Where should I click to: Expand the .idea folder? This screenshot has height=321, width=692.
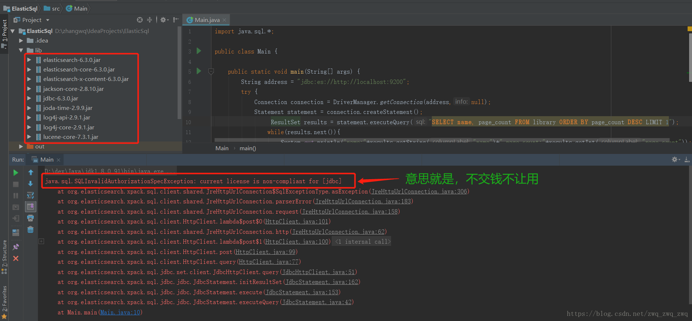21,41
